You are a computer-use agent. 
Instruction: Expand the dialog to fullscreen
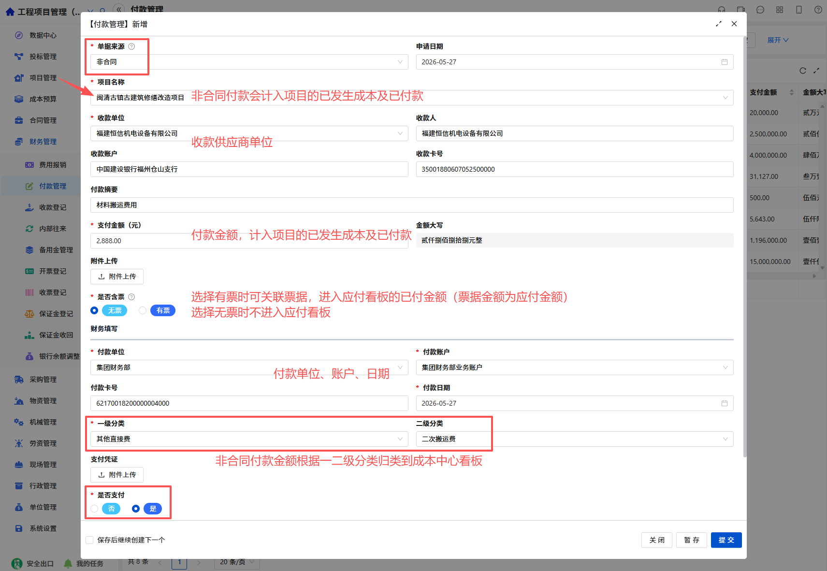point(719,24)
